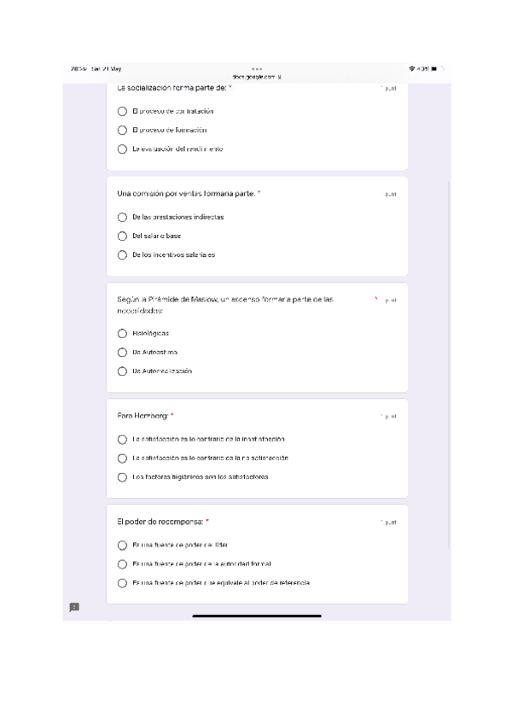
Task: Select the 'De Autorrealización' option
Action: tap(123, 371)
